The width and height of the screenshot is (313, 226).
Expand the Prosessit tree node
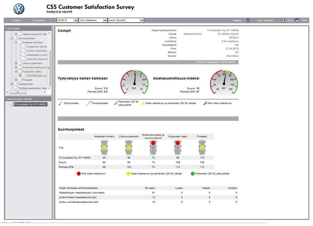16,80
